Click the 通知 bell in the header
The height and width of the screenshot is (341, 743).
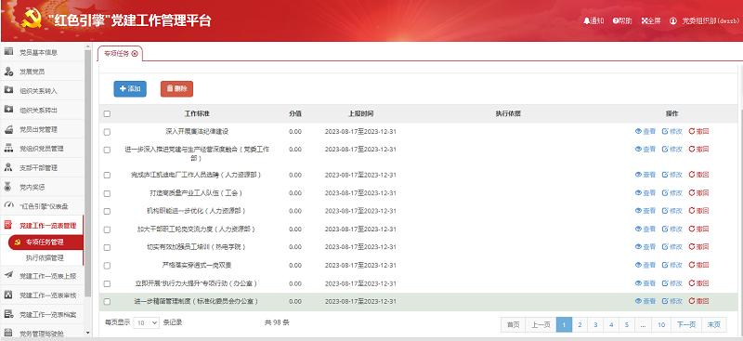tap(593, 20)
